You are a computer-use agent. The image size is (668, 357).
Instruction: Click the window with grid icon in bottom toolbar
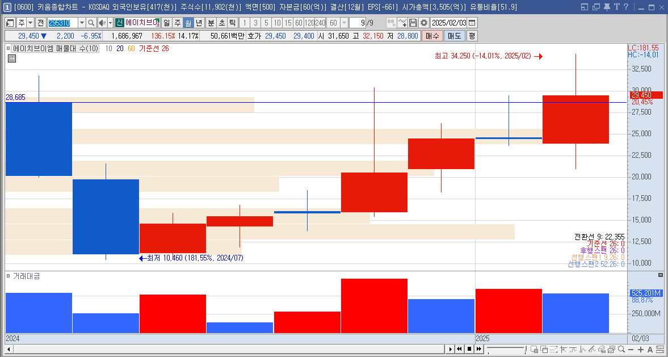[x=534, y=349]
